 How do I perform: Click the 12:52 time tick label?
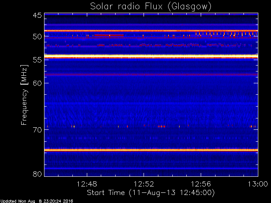[x=144, y=184]
